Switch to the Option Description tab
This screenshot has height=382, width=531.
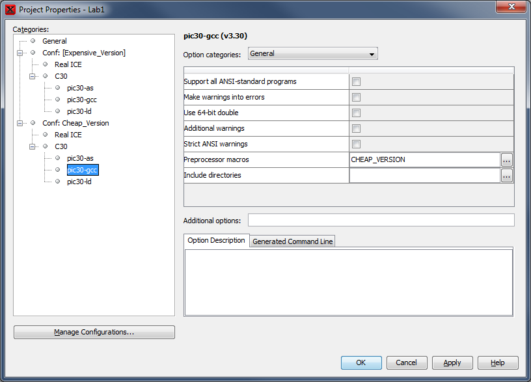click(216, 241)
